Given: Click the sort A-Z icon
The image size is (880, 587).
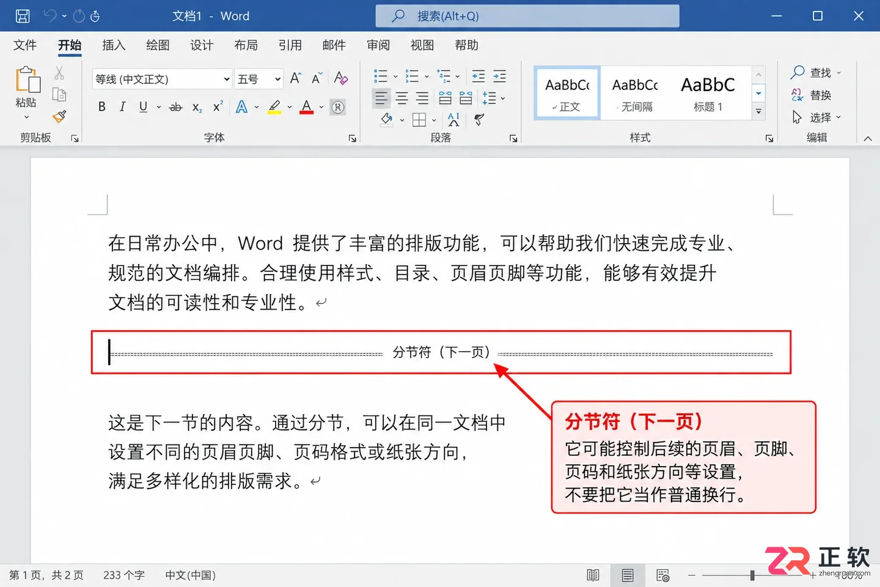Looking at the screenshot, I should 453,119.
